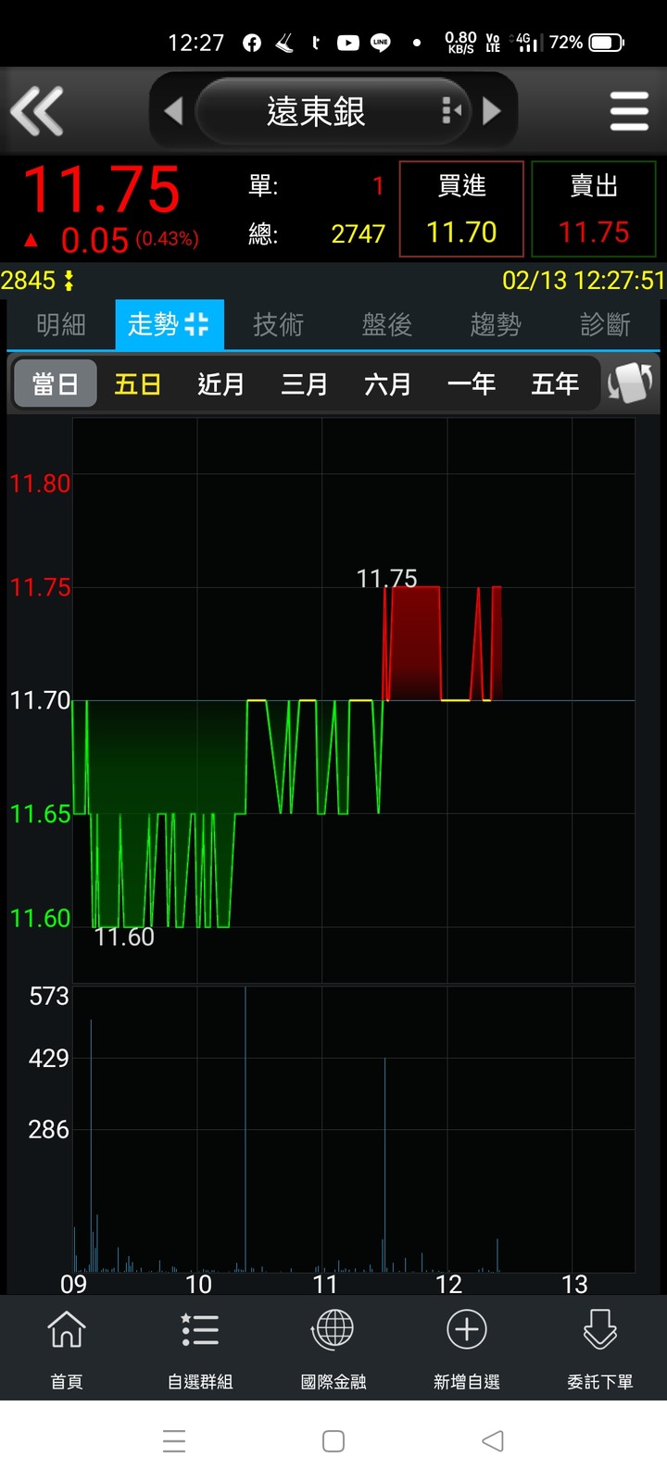Tap the index value 2845 indicator
667x1482 pixels.
tap(37, 281)
